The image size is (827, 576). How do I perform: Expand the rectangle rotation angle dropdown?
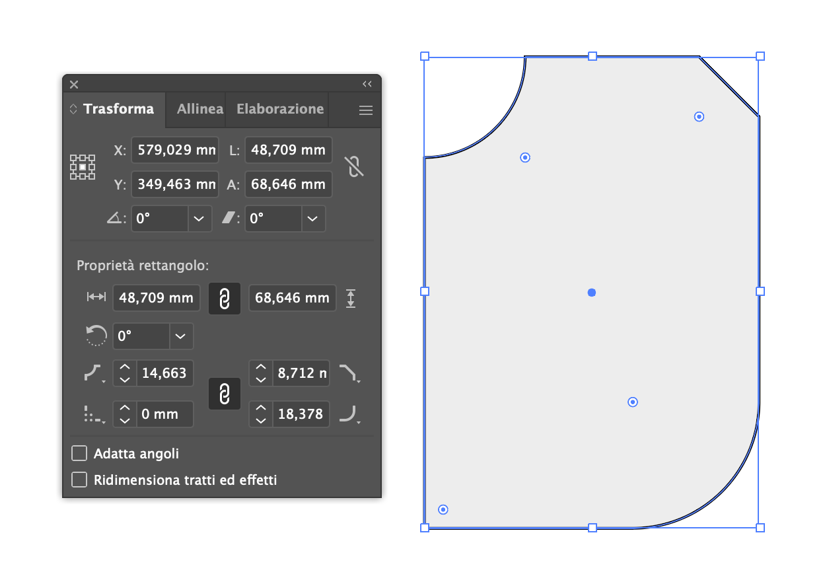(x=181, y=336)
